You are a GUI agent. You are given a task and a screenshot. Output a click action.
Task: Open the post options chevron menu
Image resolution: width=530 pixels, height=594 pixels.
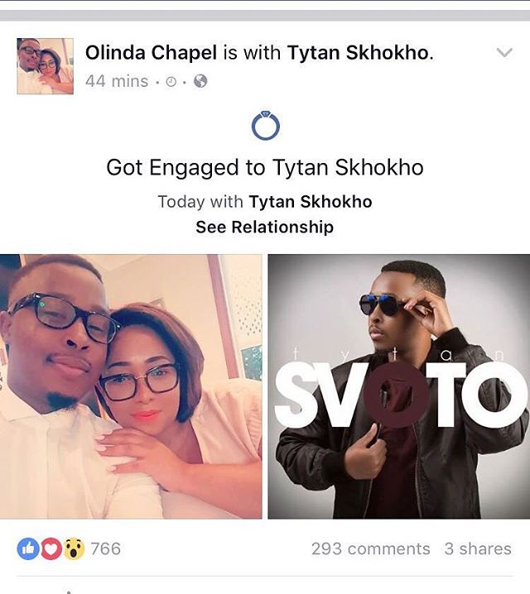point(504,52)
